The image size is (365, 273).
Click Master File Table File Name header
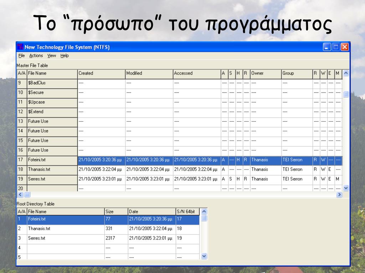[52, 74]
